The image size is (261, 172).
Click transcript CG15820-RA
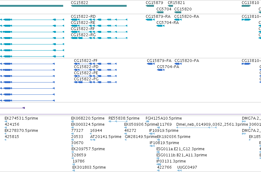(x=178, y=20)
